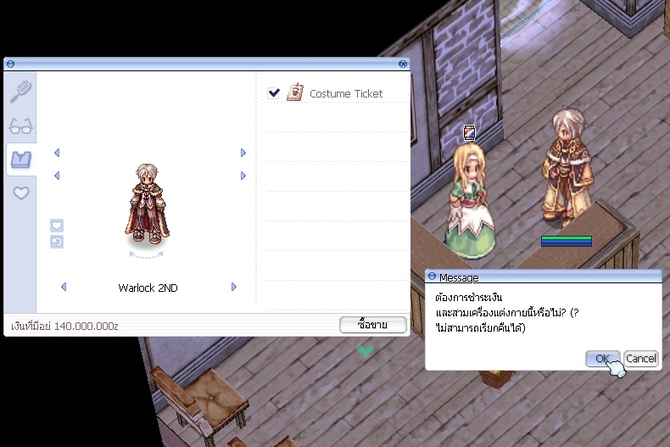Screen dimensions: 670x447
Task: Click barber pole icon above blonde NPC
Action: (469, 132)
